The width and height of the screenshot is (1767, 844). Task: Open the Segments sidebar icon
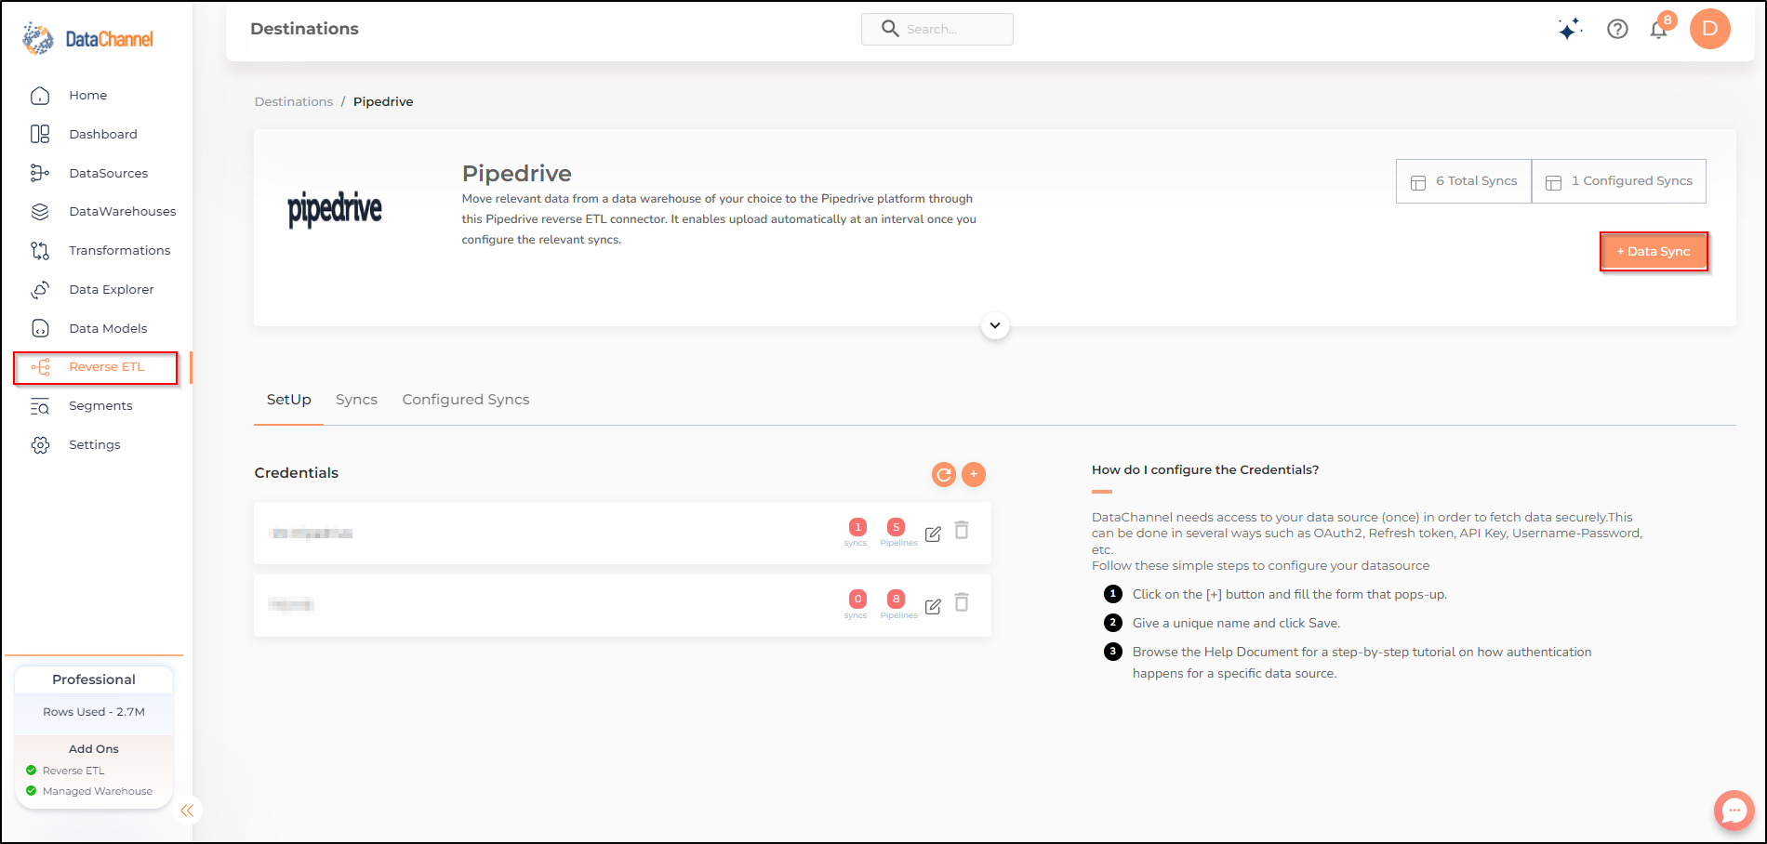coord(40,406)
